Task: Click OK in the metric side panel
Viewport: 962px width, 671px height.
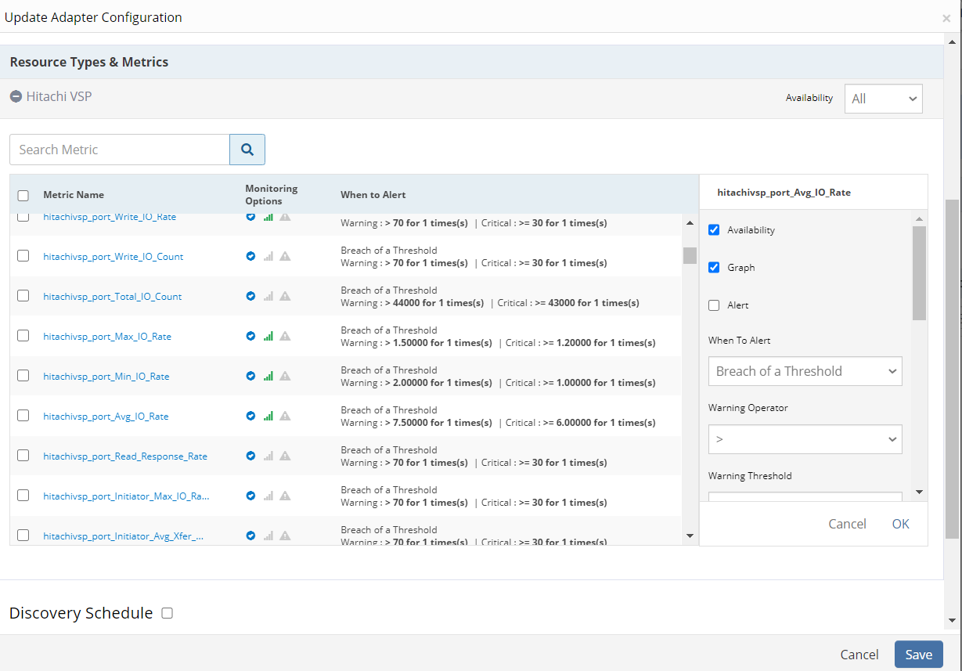Action: click(900, 524)
